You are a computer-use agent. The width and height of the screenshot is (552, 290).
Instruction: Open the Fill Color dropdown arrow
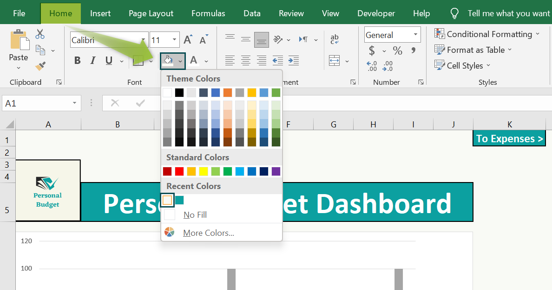click(x=180, y=61)
